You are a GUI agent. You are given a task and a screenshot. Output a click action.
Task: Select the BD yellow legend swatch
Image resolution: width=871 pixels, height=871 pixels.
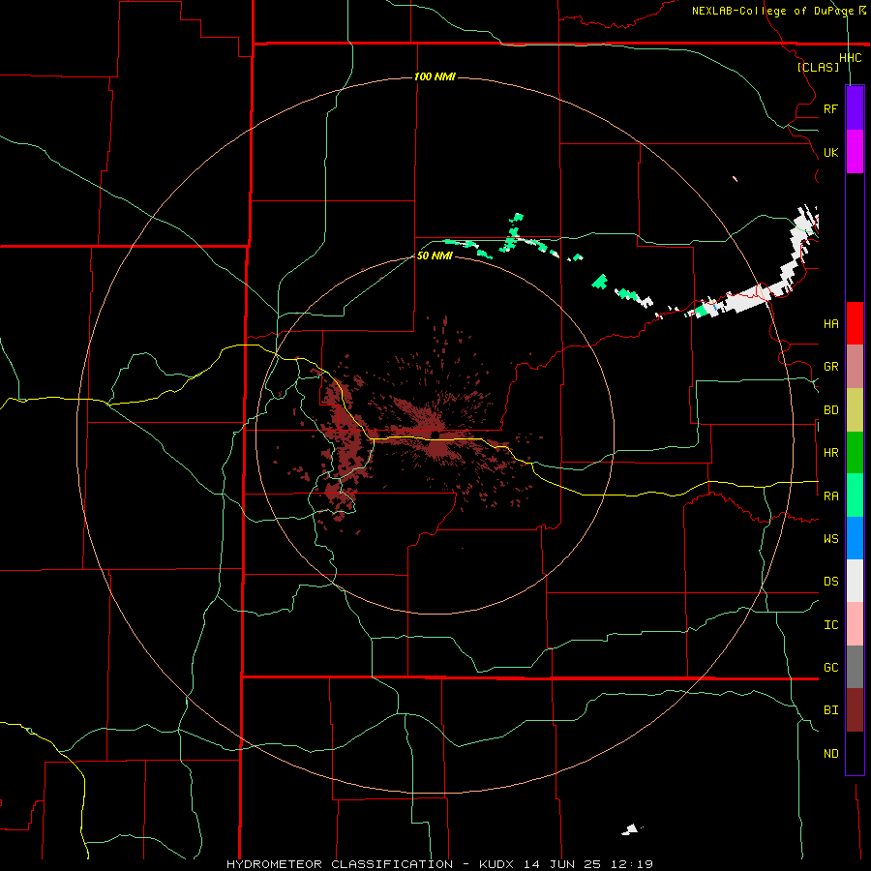[855, 410]
